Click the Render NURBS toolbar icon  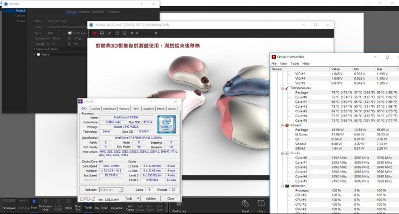pos(58,205)
